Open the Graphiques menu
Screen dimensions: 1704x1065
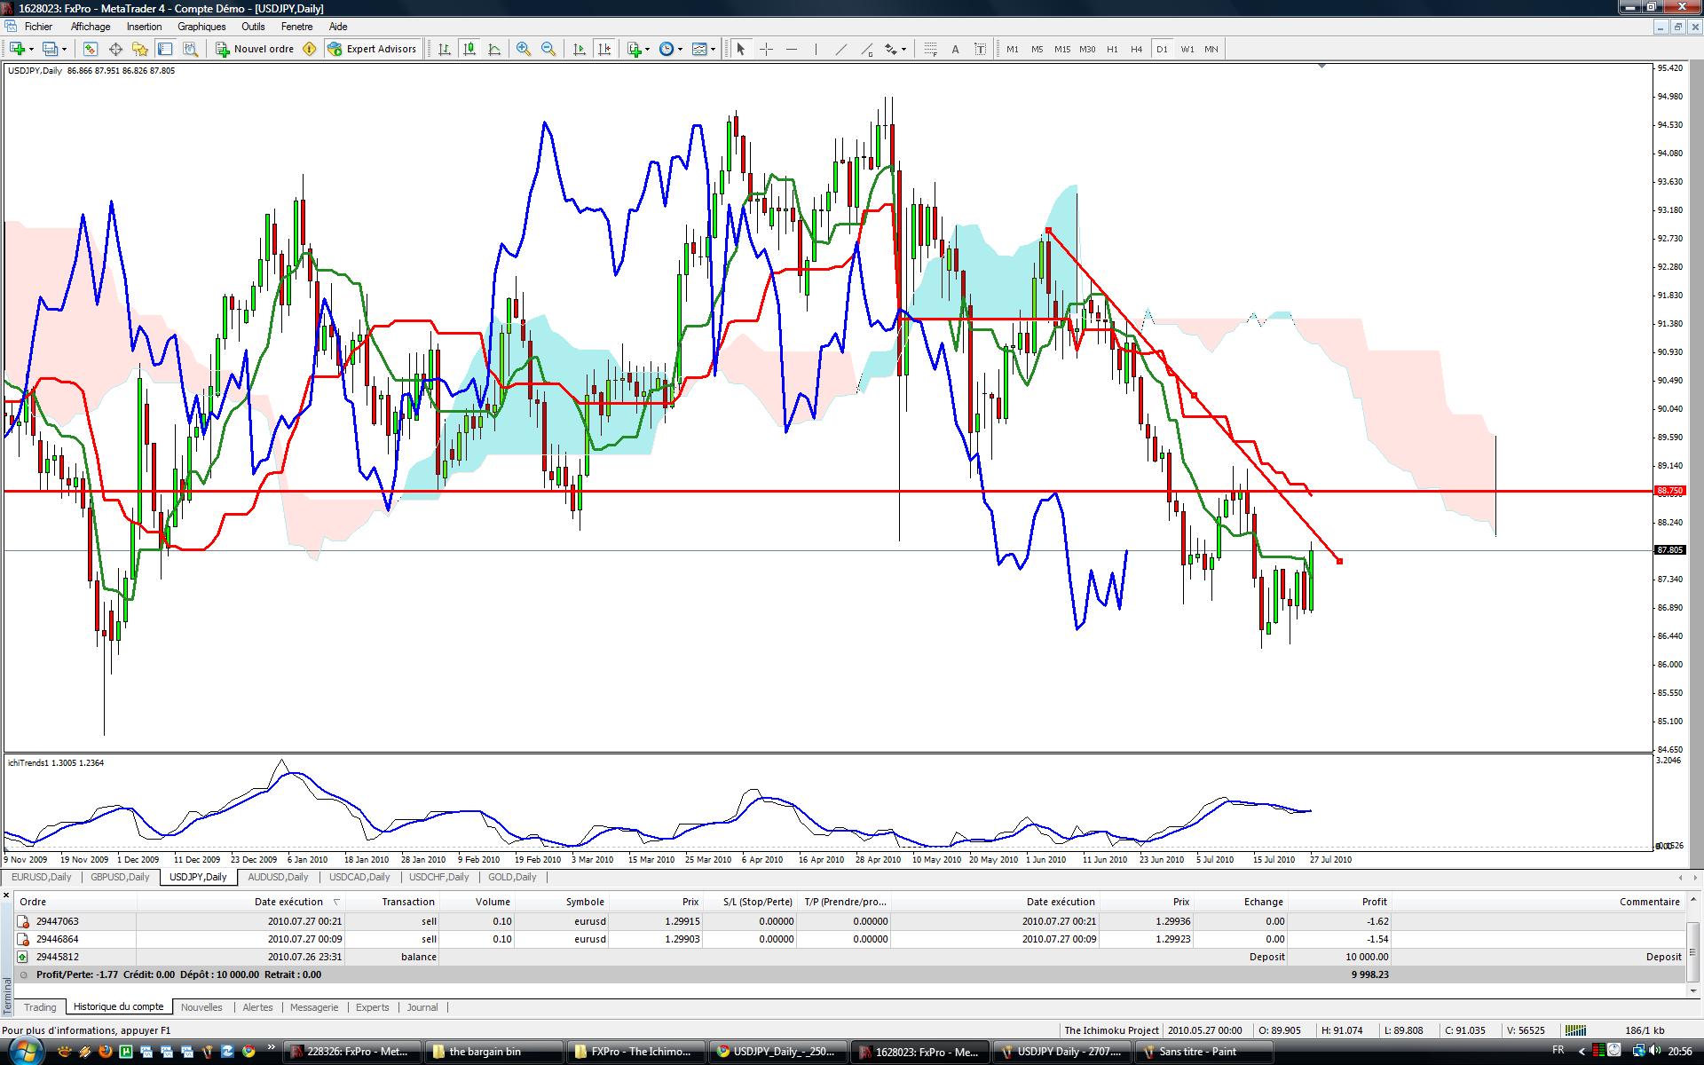pyautogui.click(x=201, y=27)
